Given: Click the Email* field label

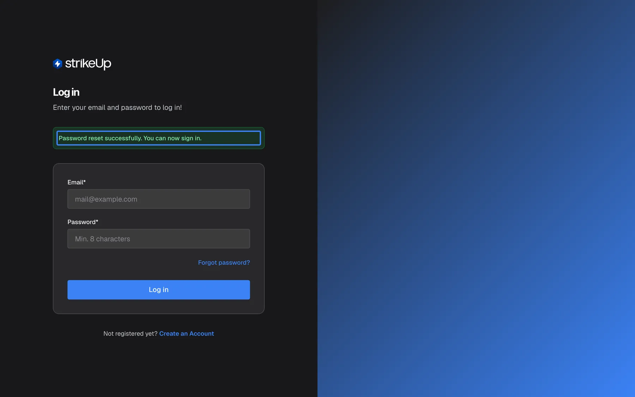Looking at the screenshot, I should (77, 182).
